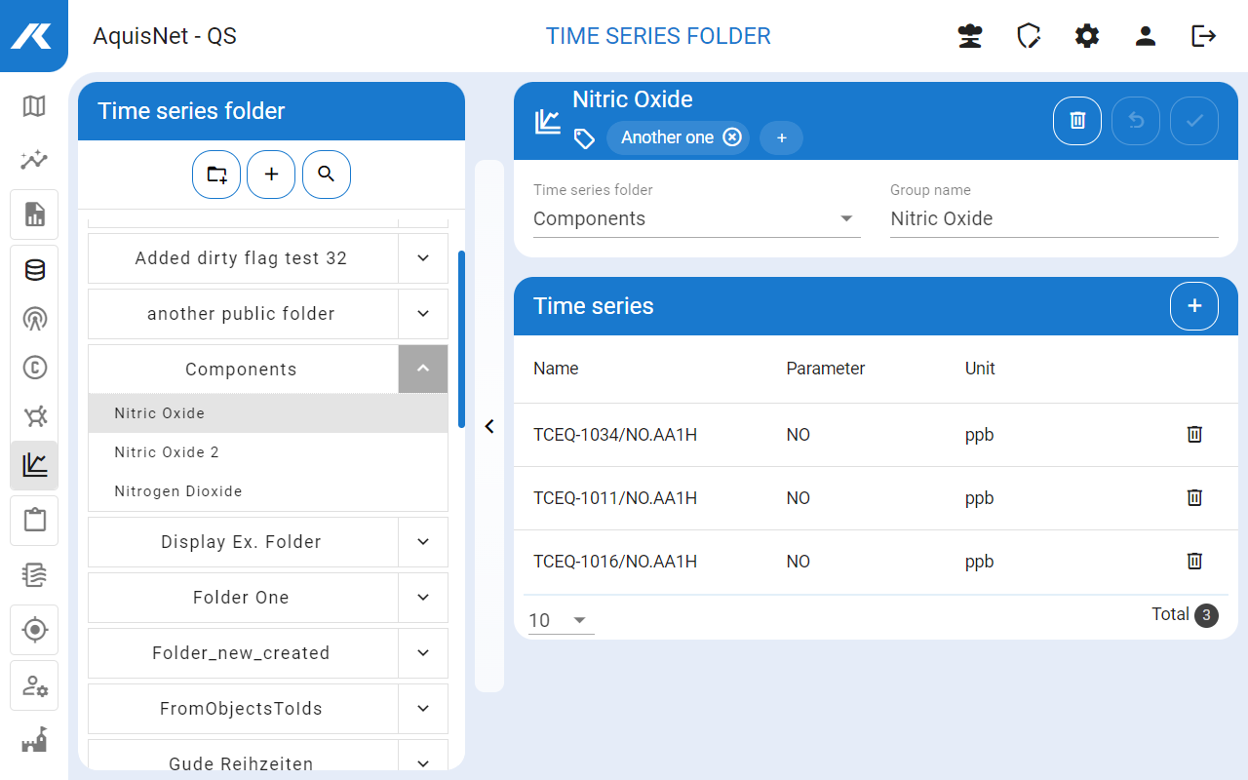Expand 'another public folder'

(x=423, y=314)
